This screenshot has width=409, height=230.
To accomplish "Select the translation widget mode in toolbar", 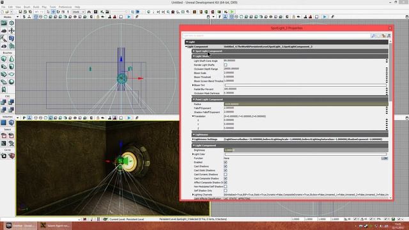I will (53, 11).
